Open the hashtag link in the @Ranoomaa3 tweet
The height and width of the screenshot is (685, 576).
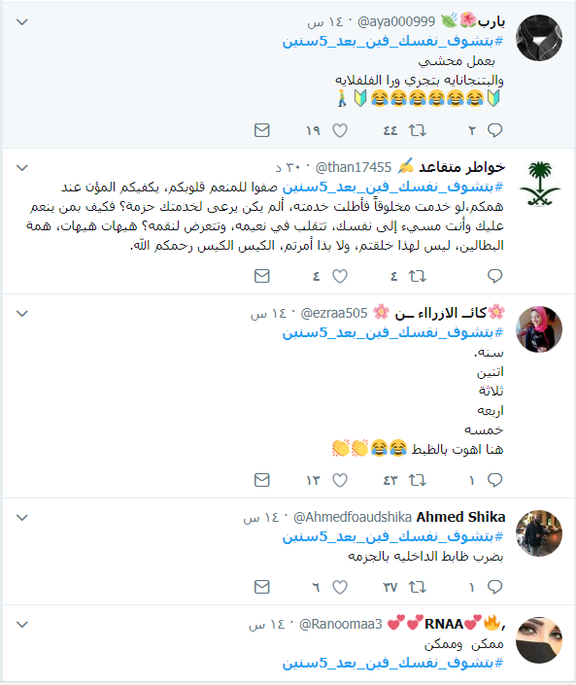point(392,663)
